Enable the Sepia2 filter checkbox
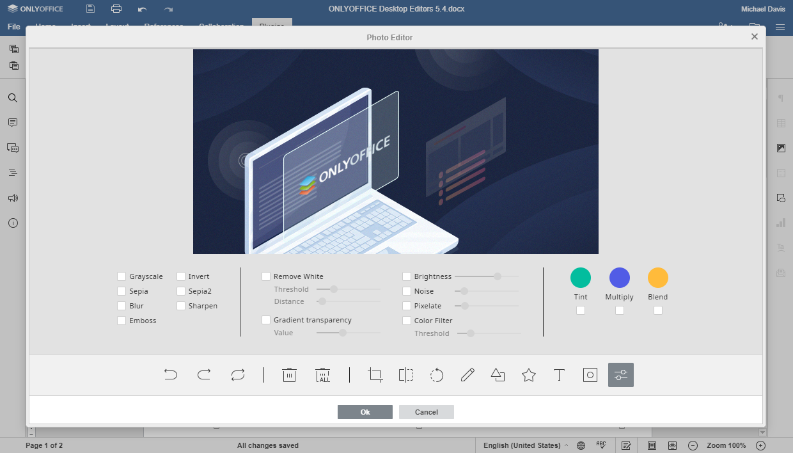793x453 pixels. tap(181, 291)
